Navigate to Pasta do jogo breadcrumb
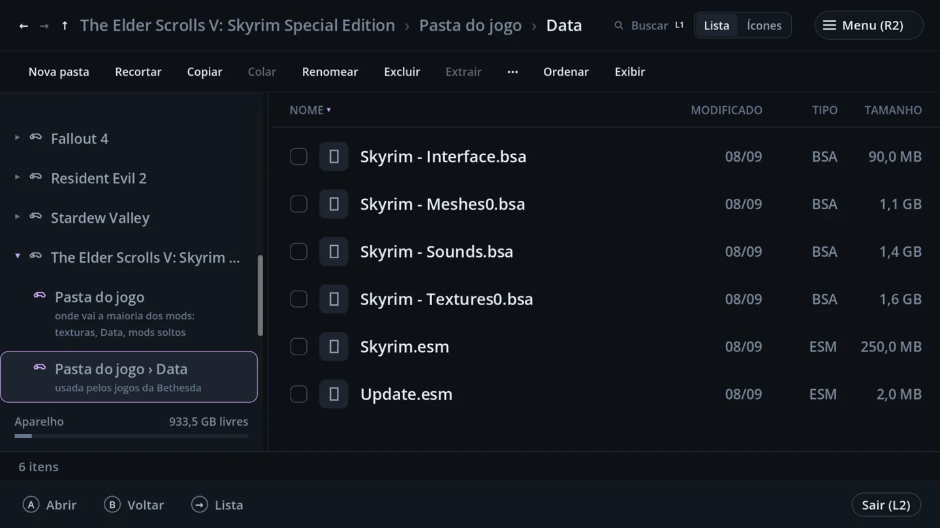Viewport: 940px width, 528px height. (x=470, y=25)
